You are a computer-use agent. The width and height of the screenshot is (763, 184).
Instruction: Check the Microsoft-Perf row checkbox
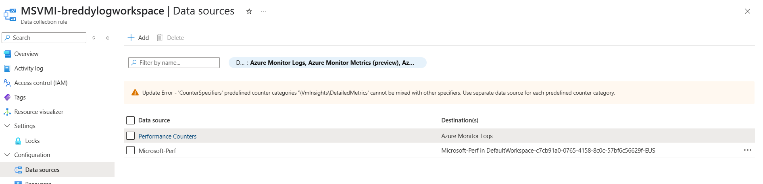click(x=130, y=150)
